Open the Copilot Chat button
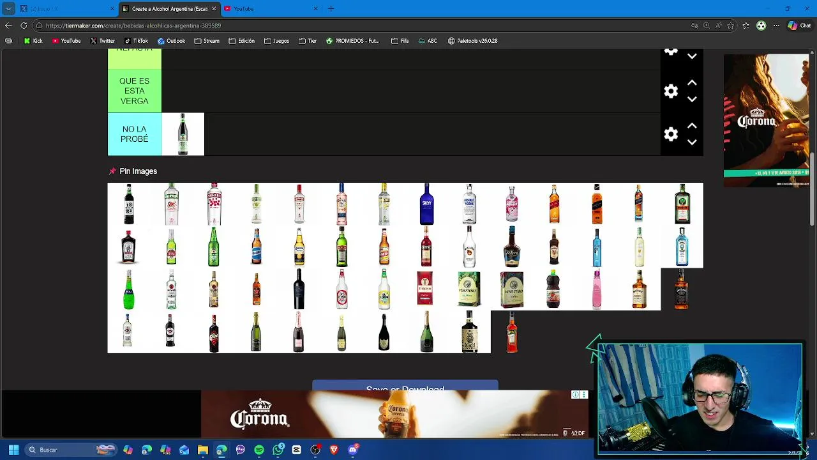The height and width of the screenshot is (460, 817). pos(799,26)
